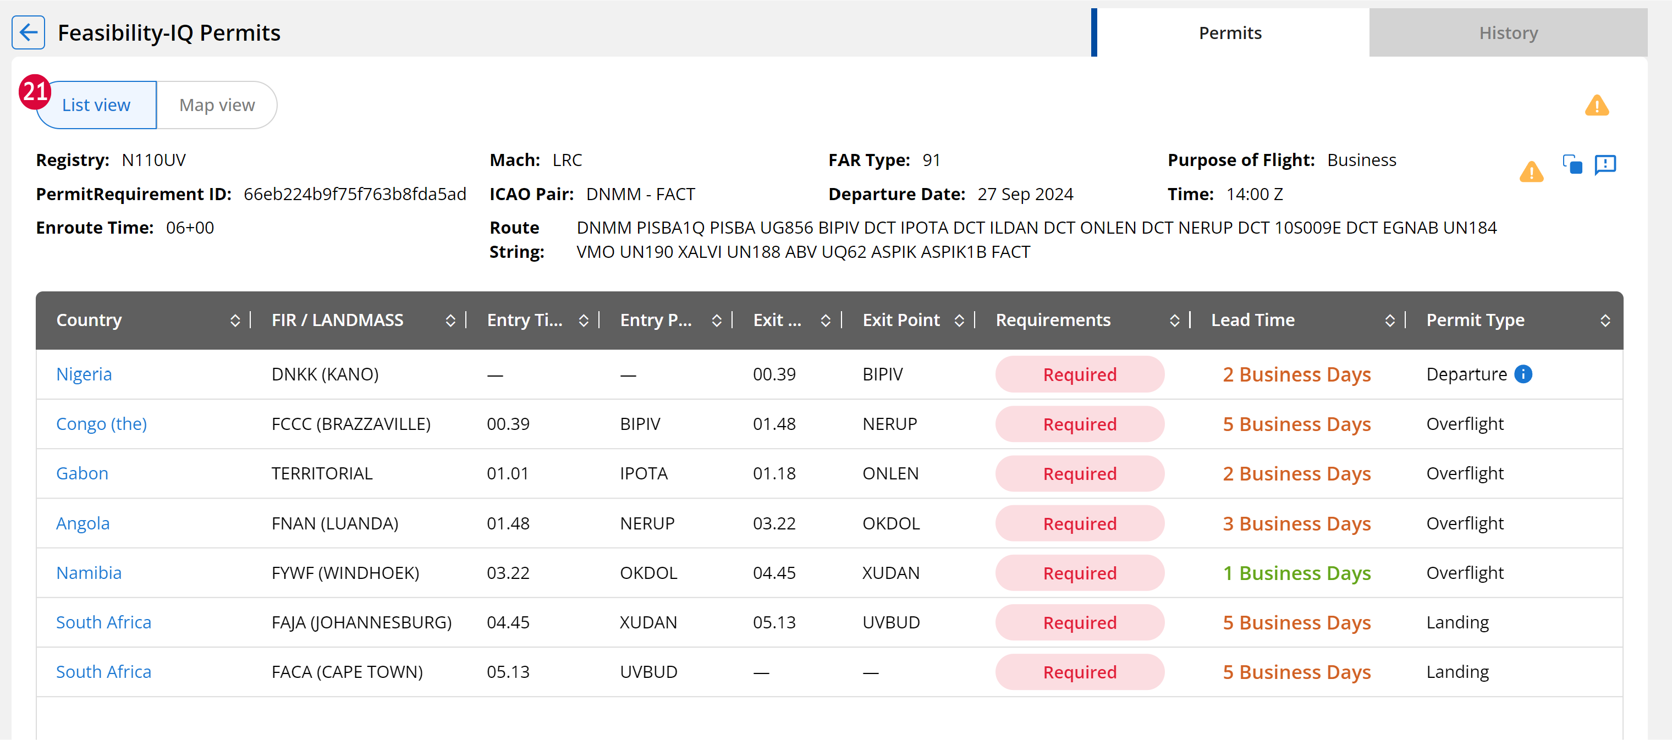Image resolution: width=1672 pixels, height=740 pixels.
Task: Click the top warning triangle icon
Action: pos(1596,105)
